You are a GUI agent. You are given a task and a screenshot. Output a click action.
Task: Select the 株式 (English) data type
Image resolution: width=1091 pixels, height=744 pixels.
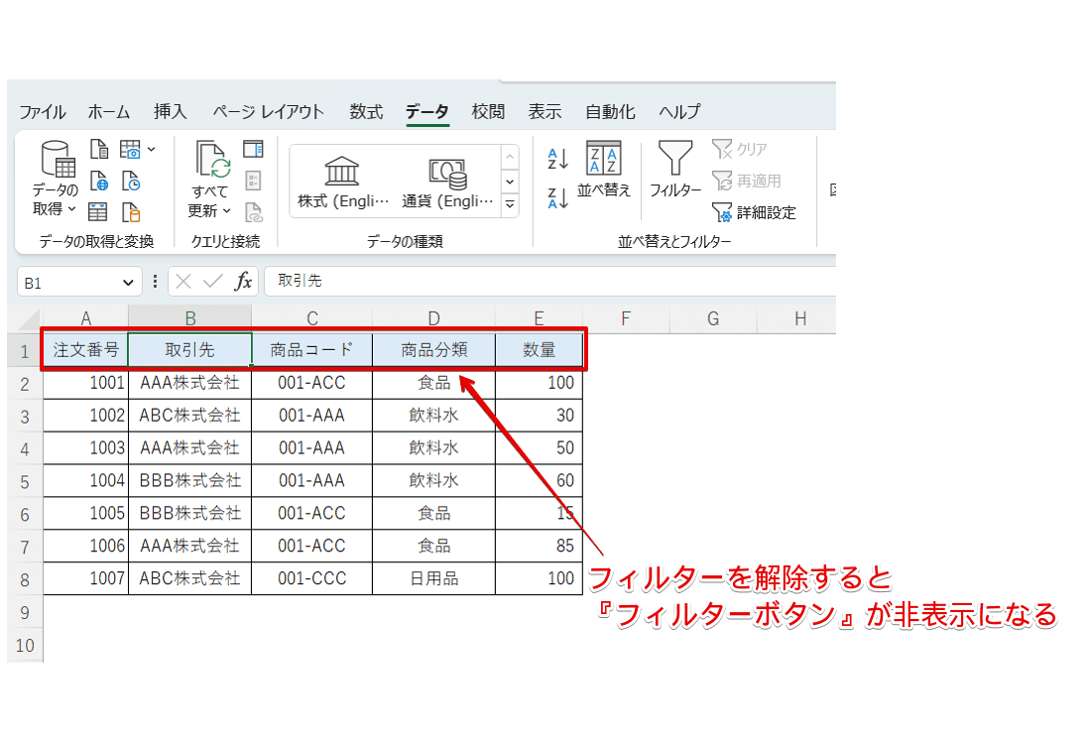[342, 182]
